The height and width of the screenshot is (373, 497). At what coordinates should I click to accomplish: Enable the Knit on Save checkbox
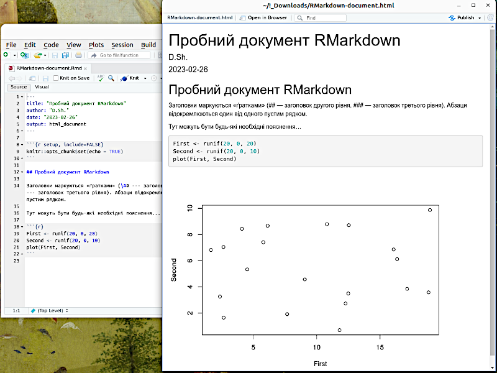[56, 78]
